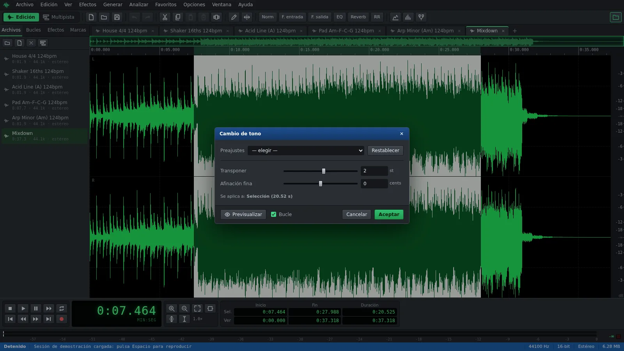Select the Marcas panel tab
The height and width of the screenshot is (351, 624).
tap(78, 30)
